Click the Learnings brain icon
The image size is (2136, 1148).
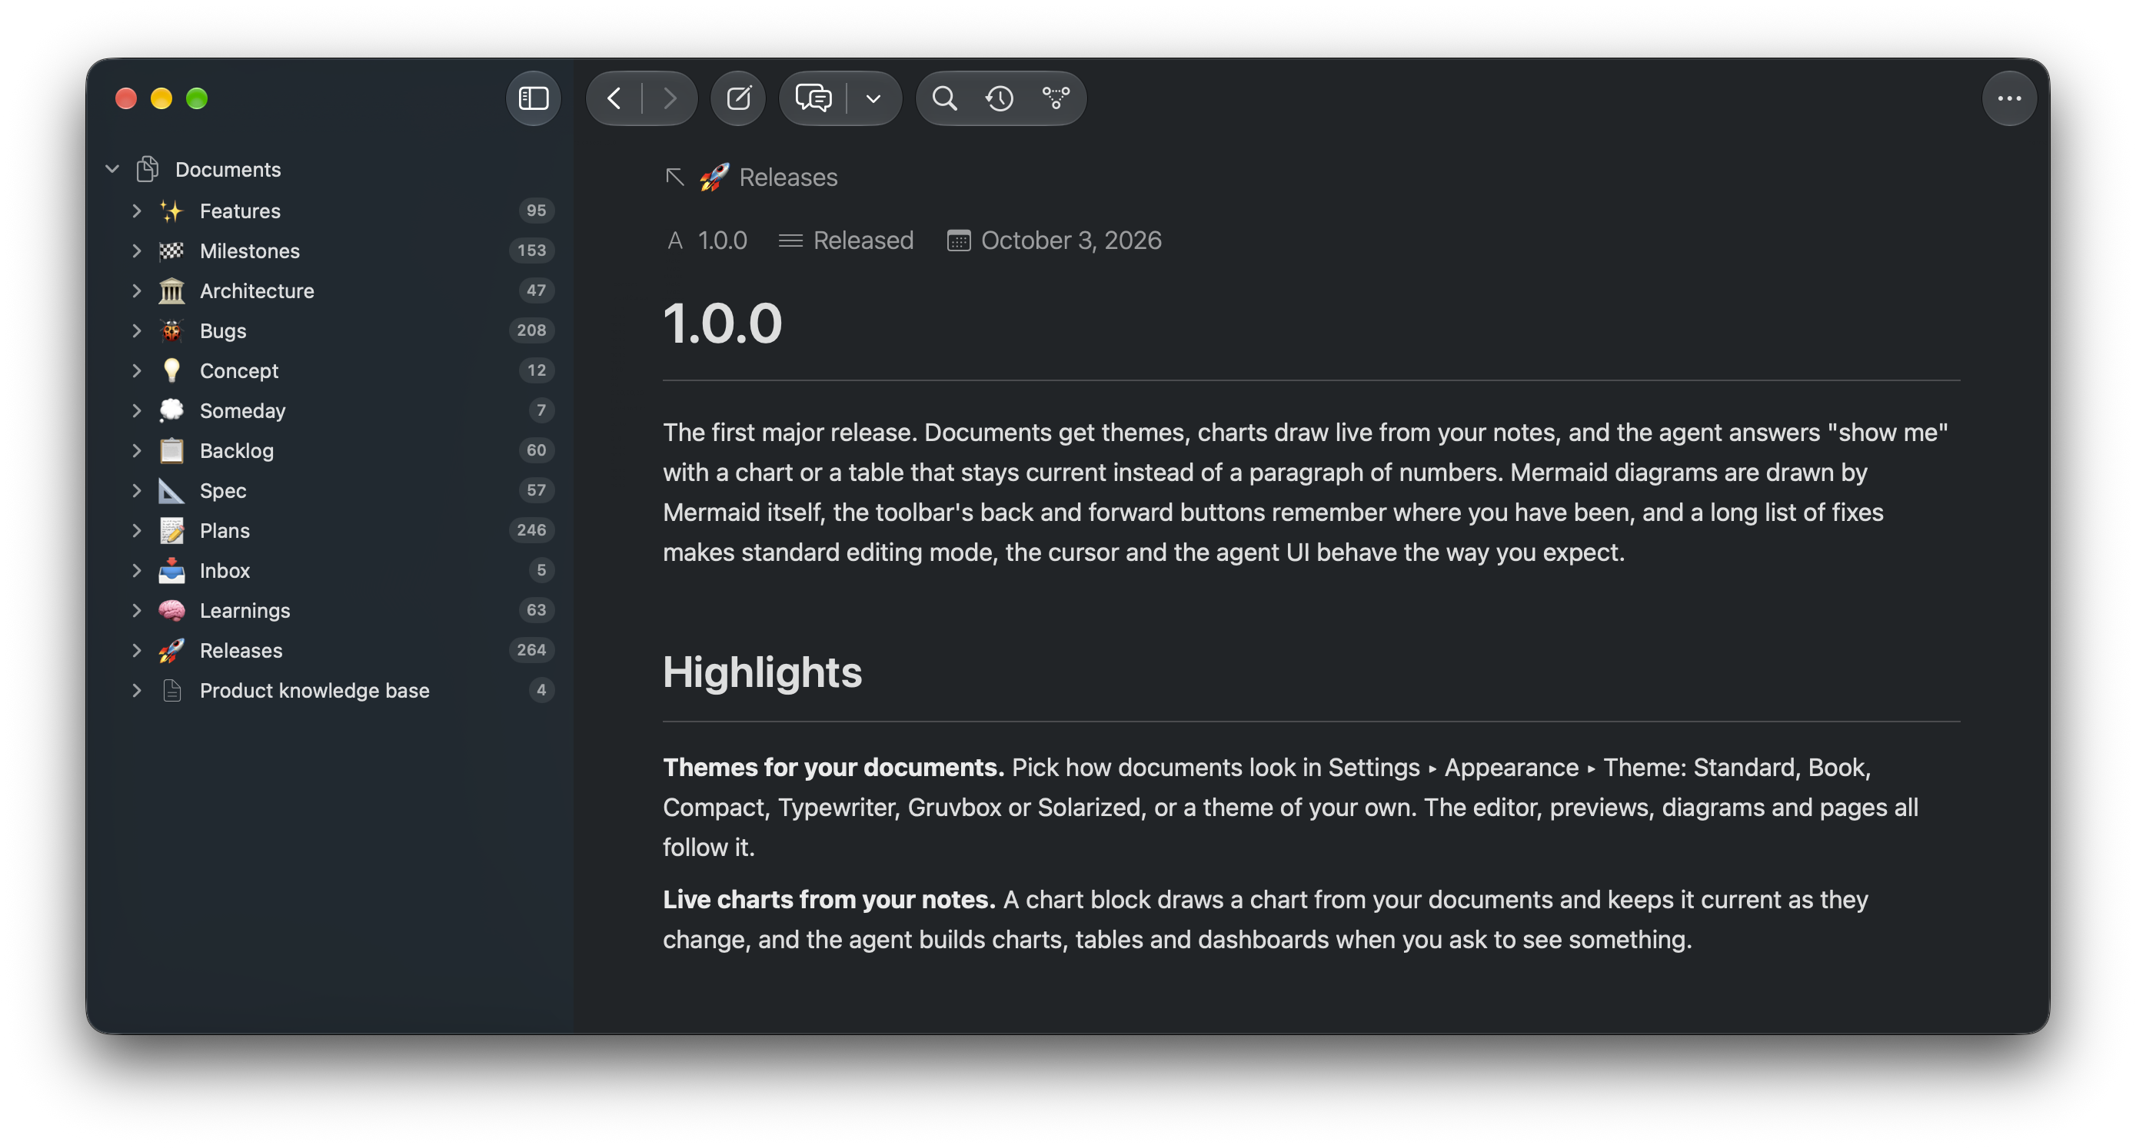[x=171, y=610]
